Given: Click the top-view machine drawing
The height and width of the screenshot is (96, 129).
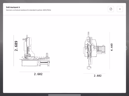Looking at the screenshot, I should [94, 50].
